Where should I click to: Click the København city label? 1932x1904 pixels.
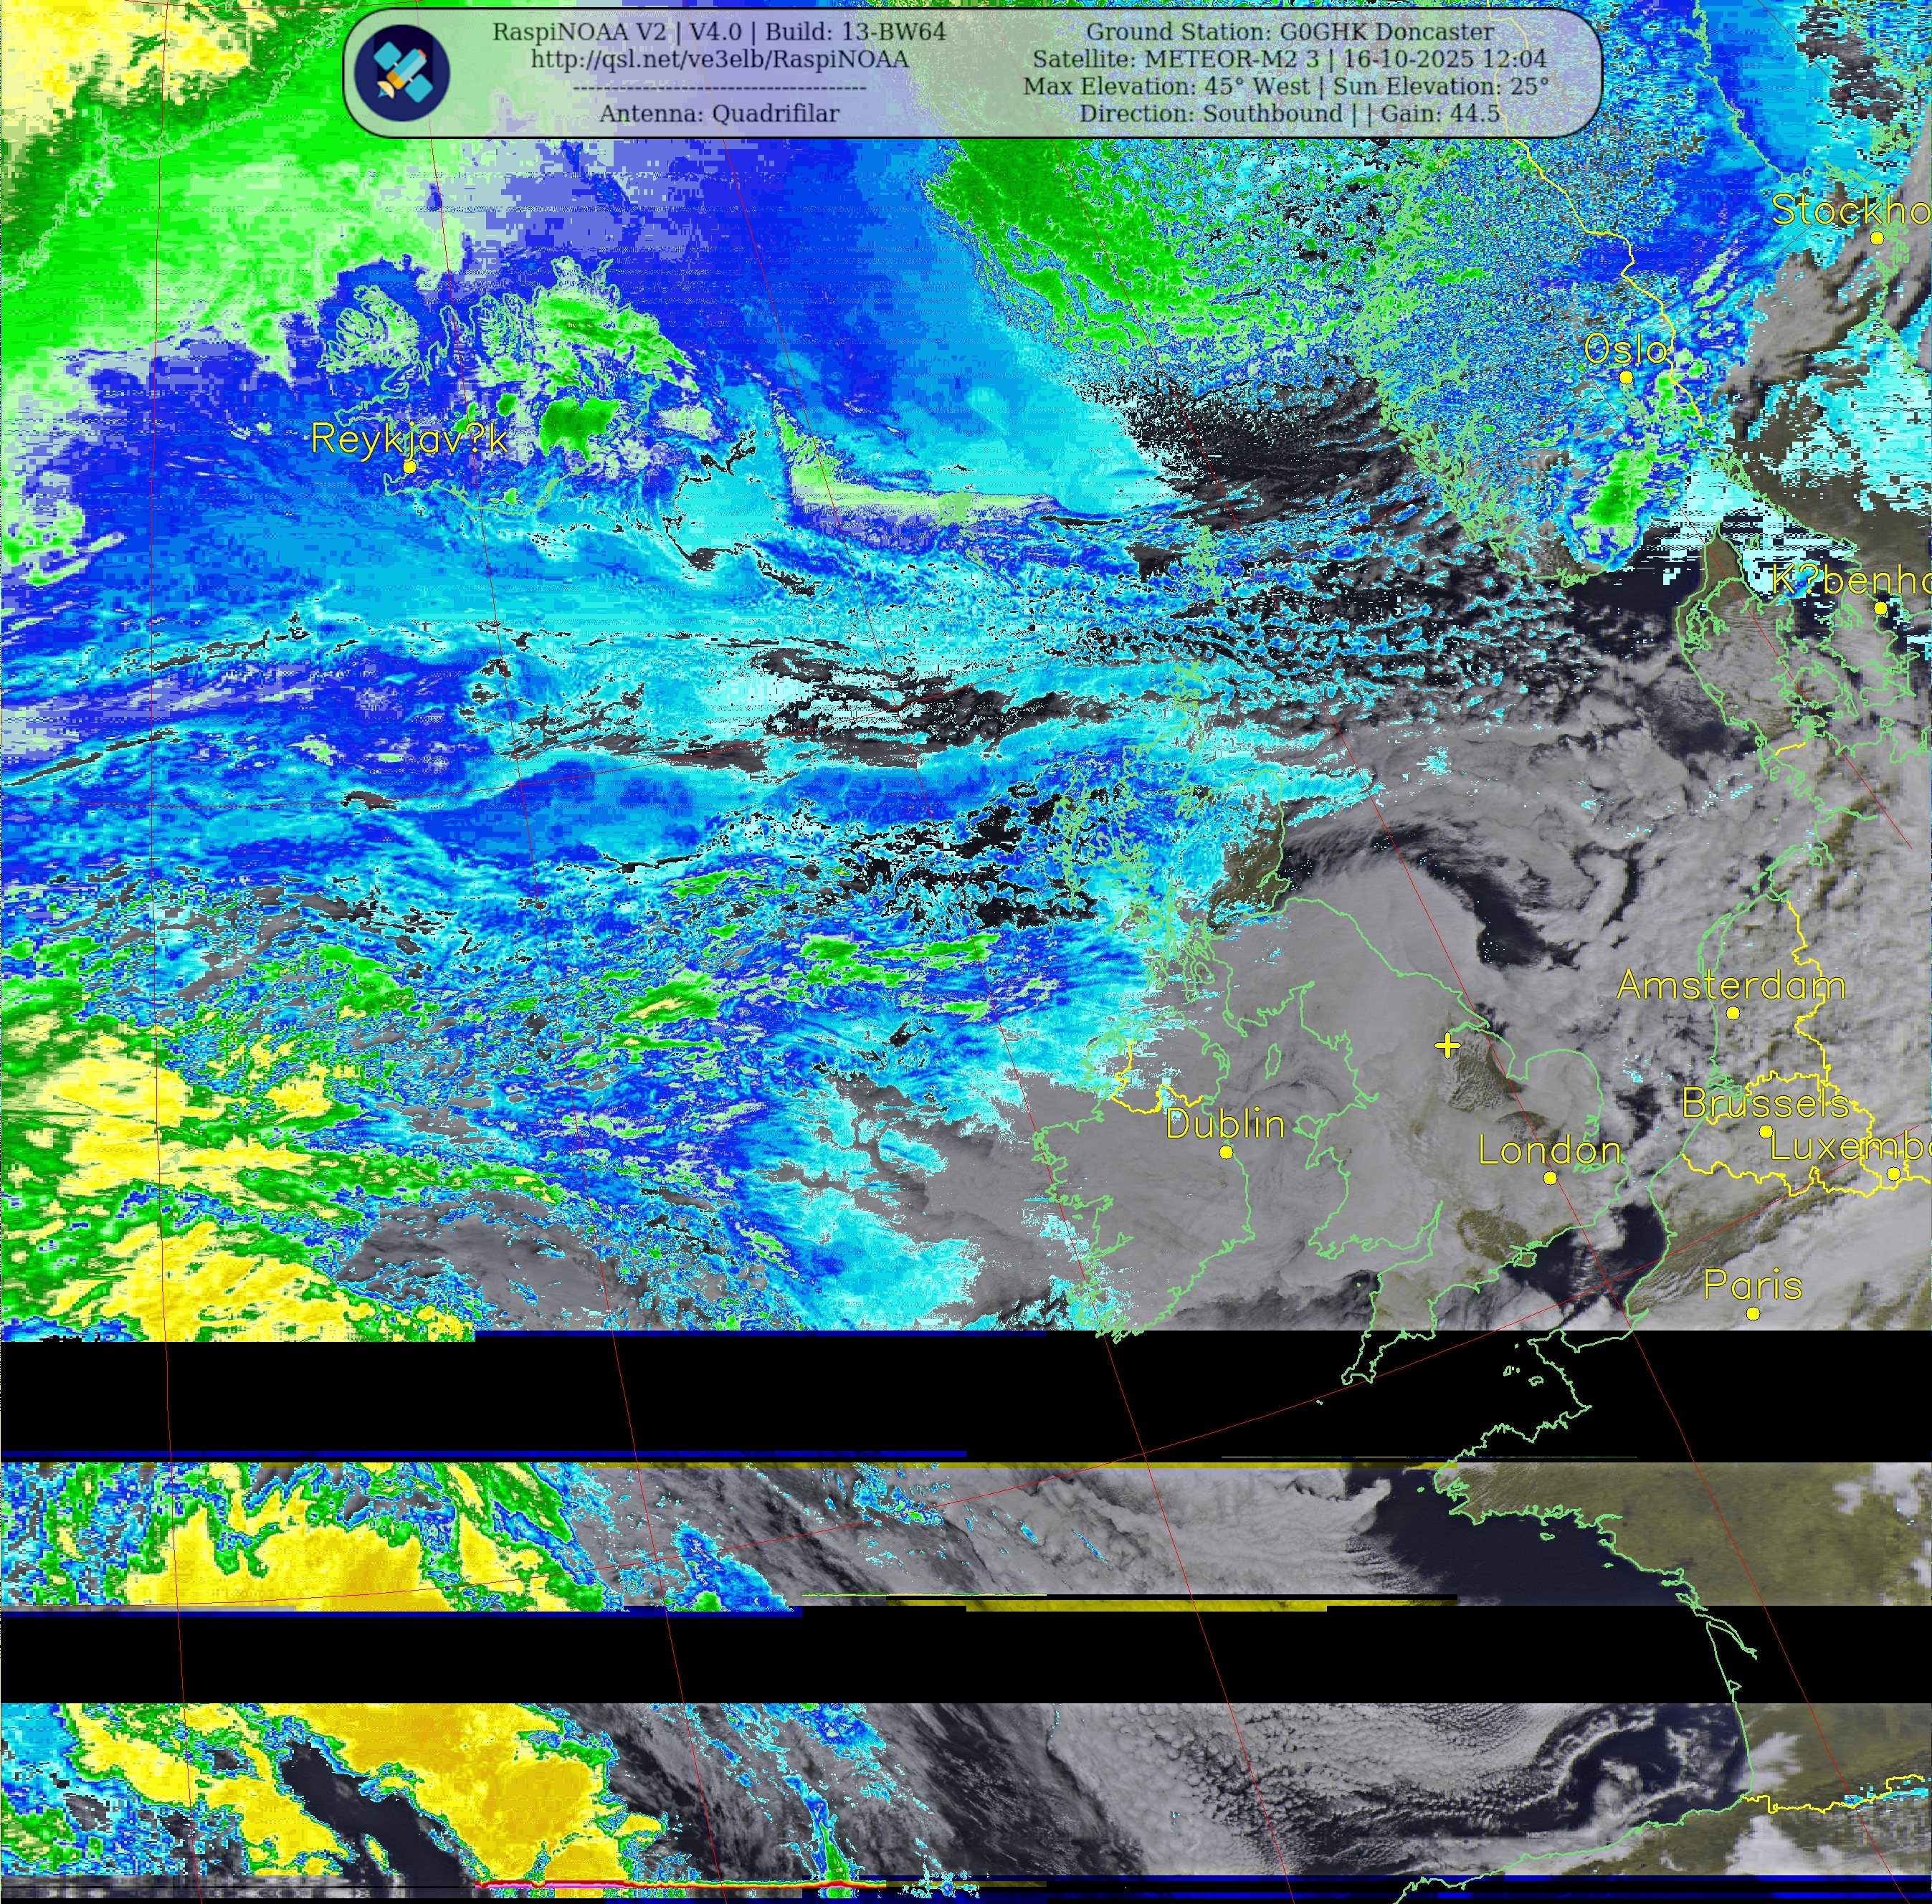pyautogui.click(x=1850, y=580)
